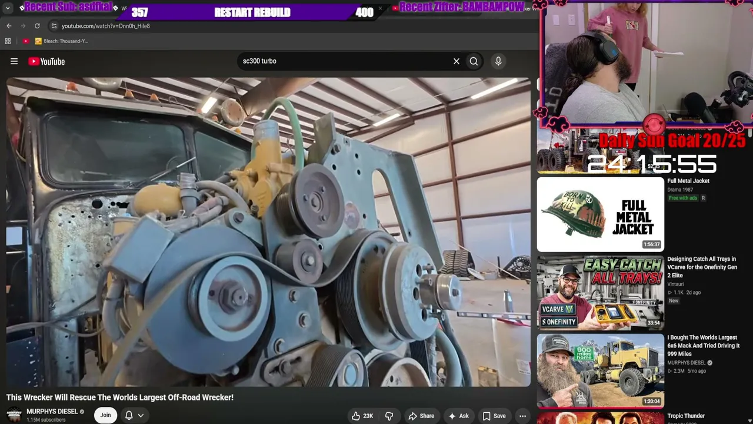This screenshot has height=424, width=753.
Task: Go to YouTube home via the logo
Action: [x=46, y=61]
